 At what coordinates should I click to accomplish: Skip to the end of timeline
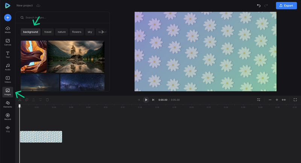(x=153, y=100)
